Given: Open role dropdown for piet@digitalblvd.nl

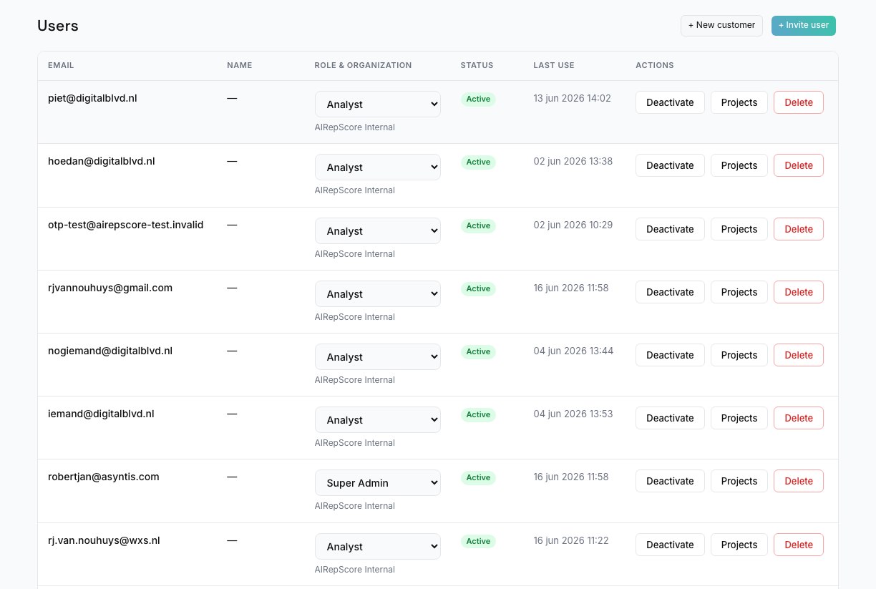Looking at the screenshot, I should [x=378, y=104].
